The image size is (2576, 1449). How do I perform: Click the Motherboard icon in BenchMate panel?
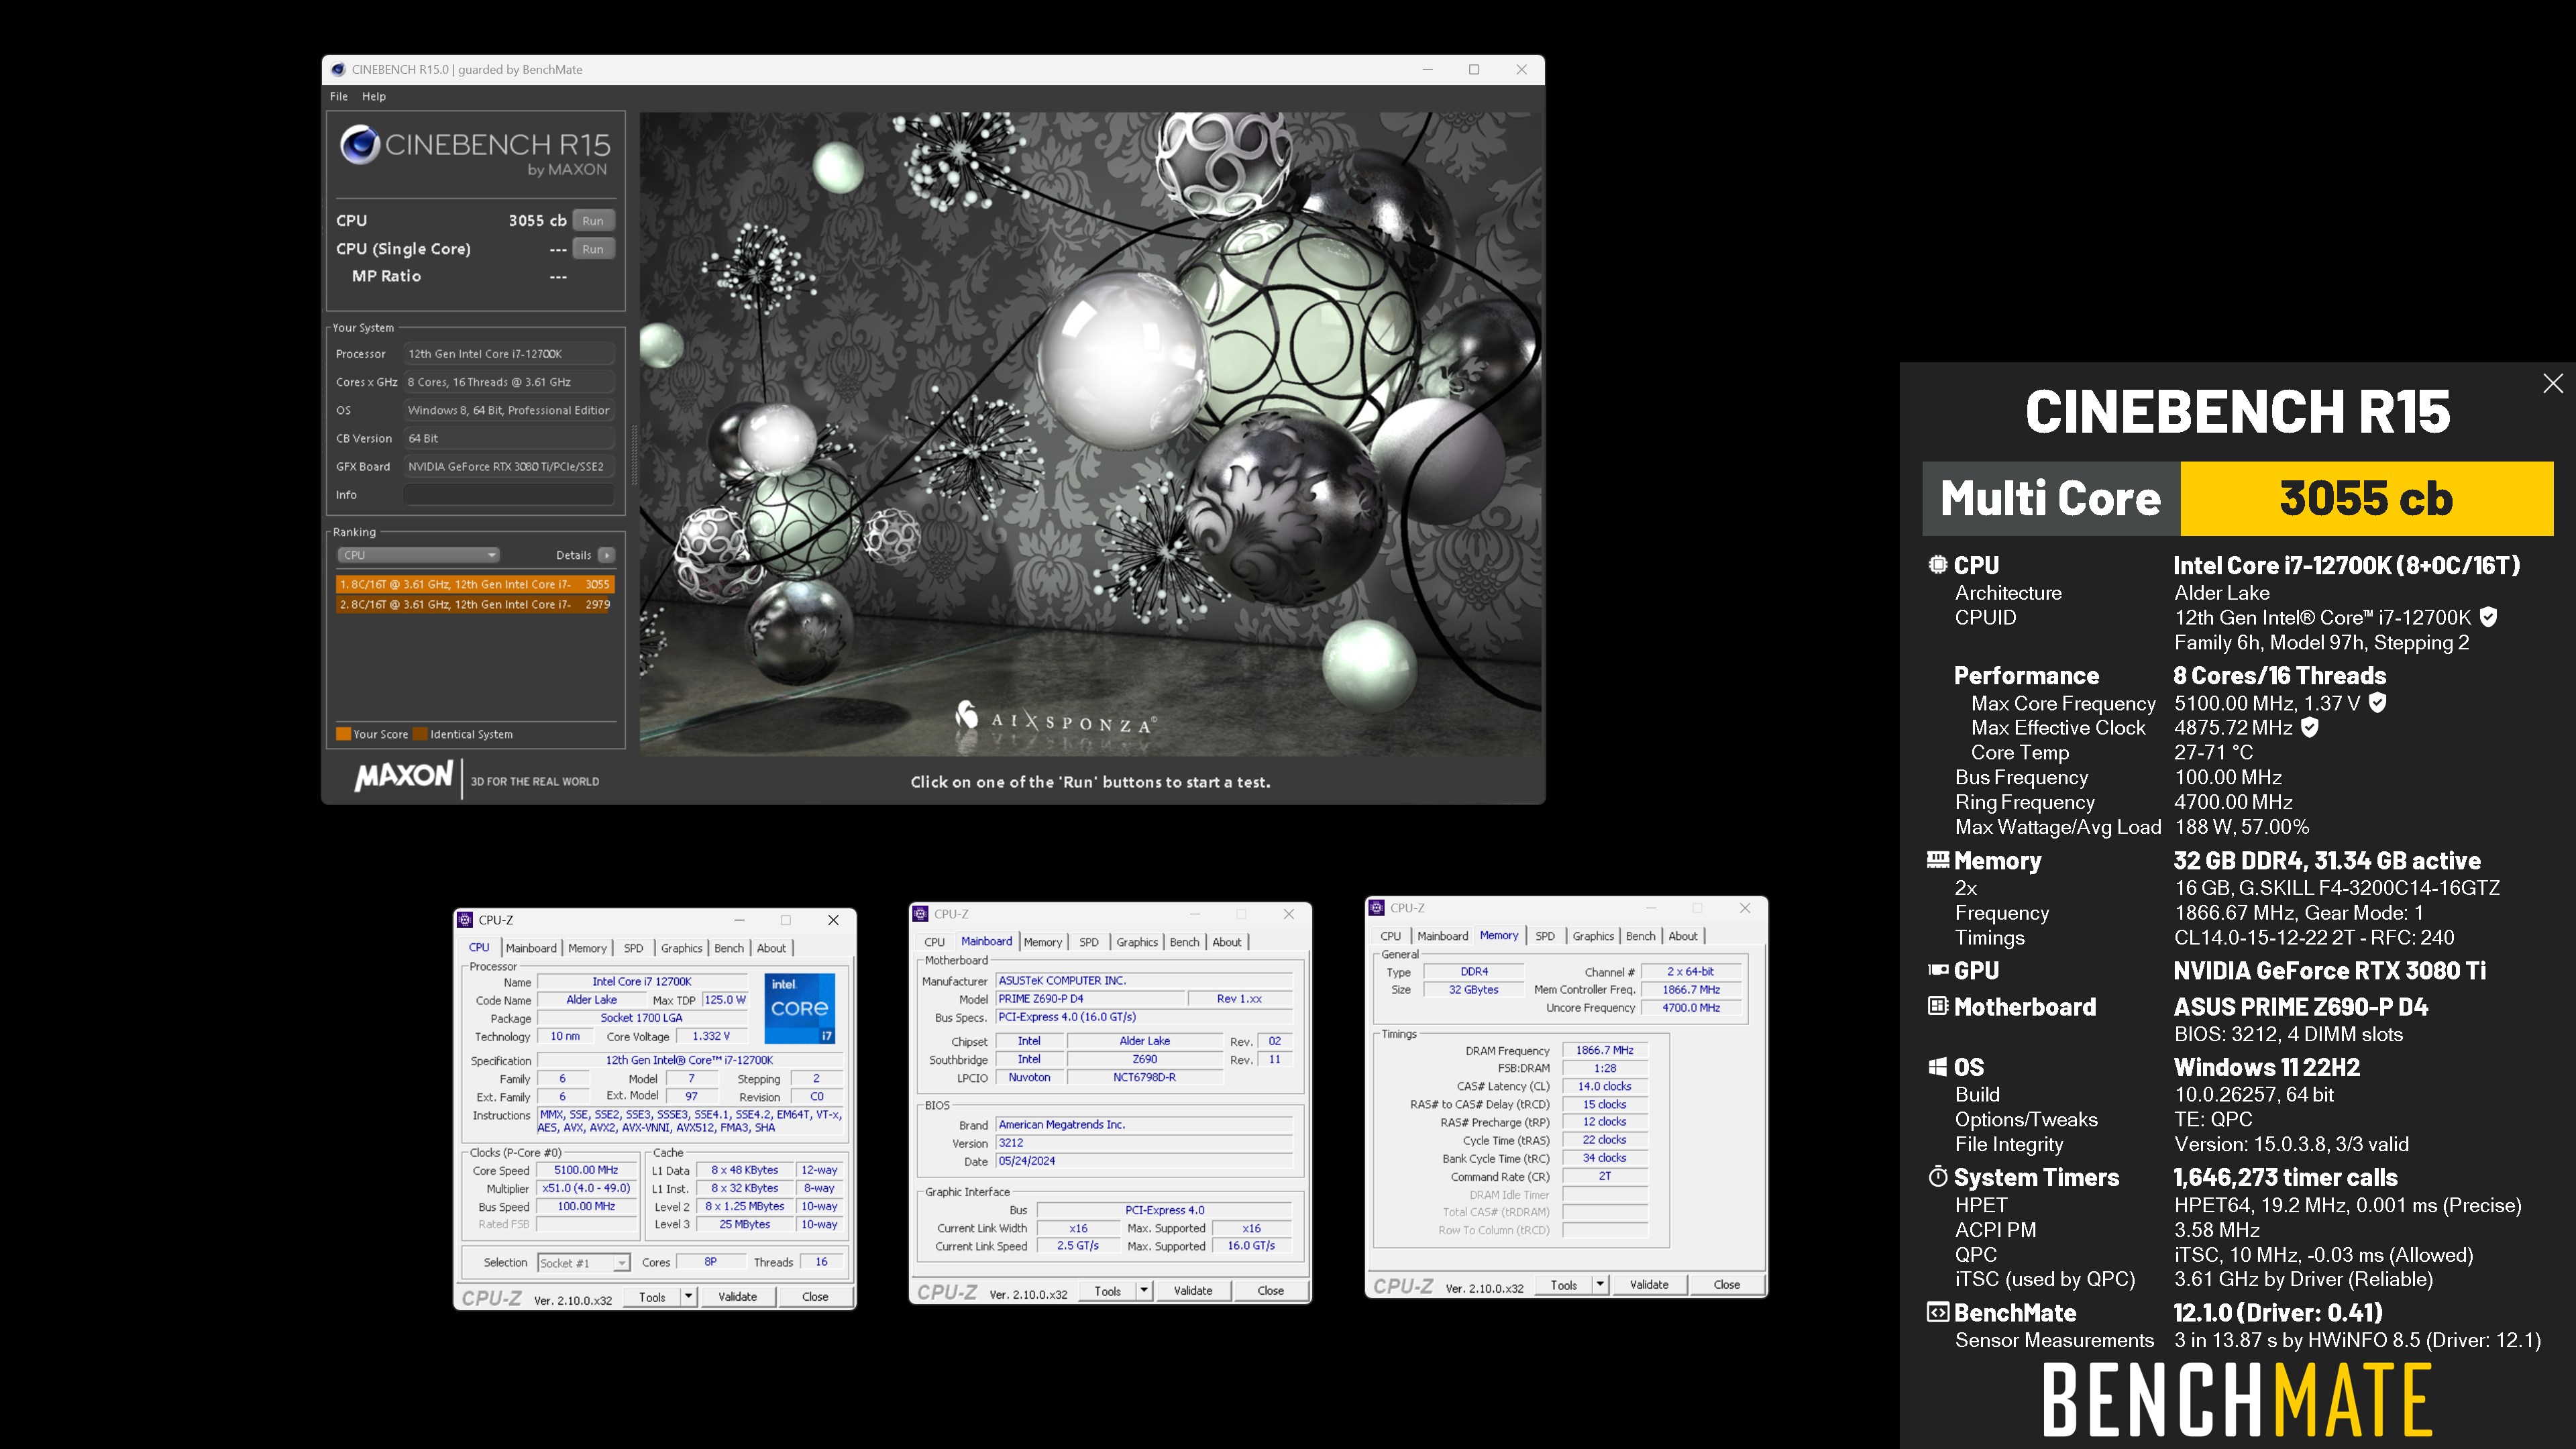point(1938,1006)
